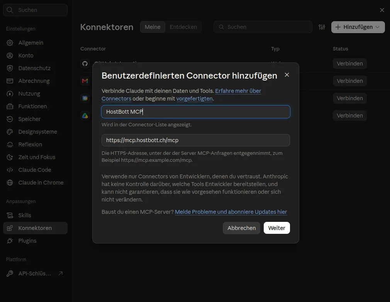The height and width of the screenshot is (302, 390).
Task: Click the Typ column header
Action: click(x=275, y=49)
